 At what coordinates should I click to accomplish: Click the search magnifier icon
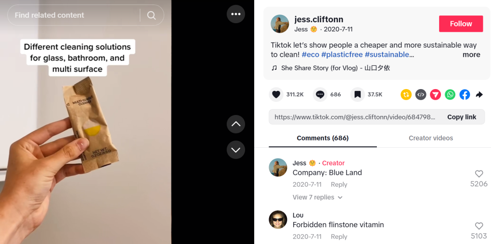click(x=151, y=15)
